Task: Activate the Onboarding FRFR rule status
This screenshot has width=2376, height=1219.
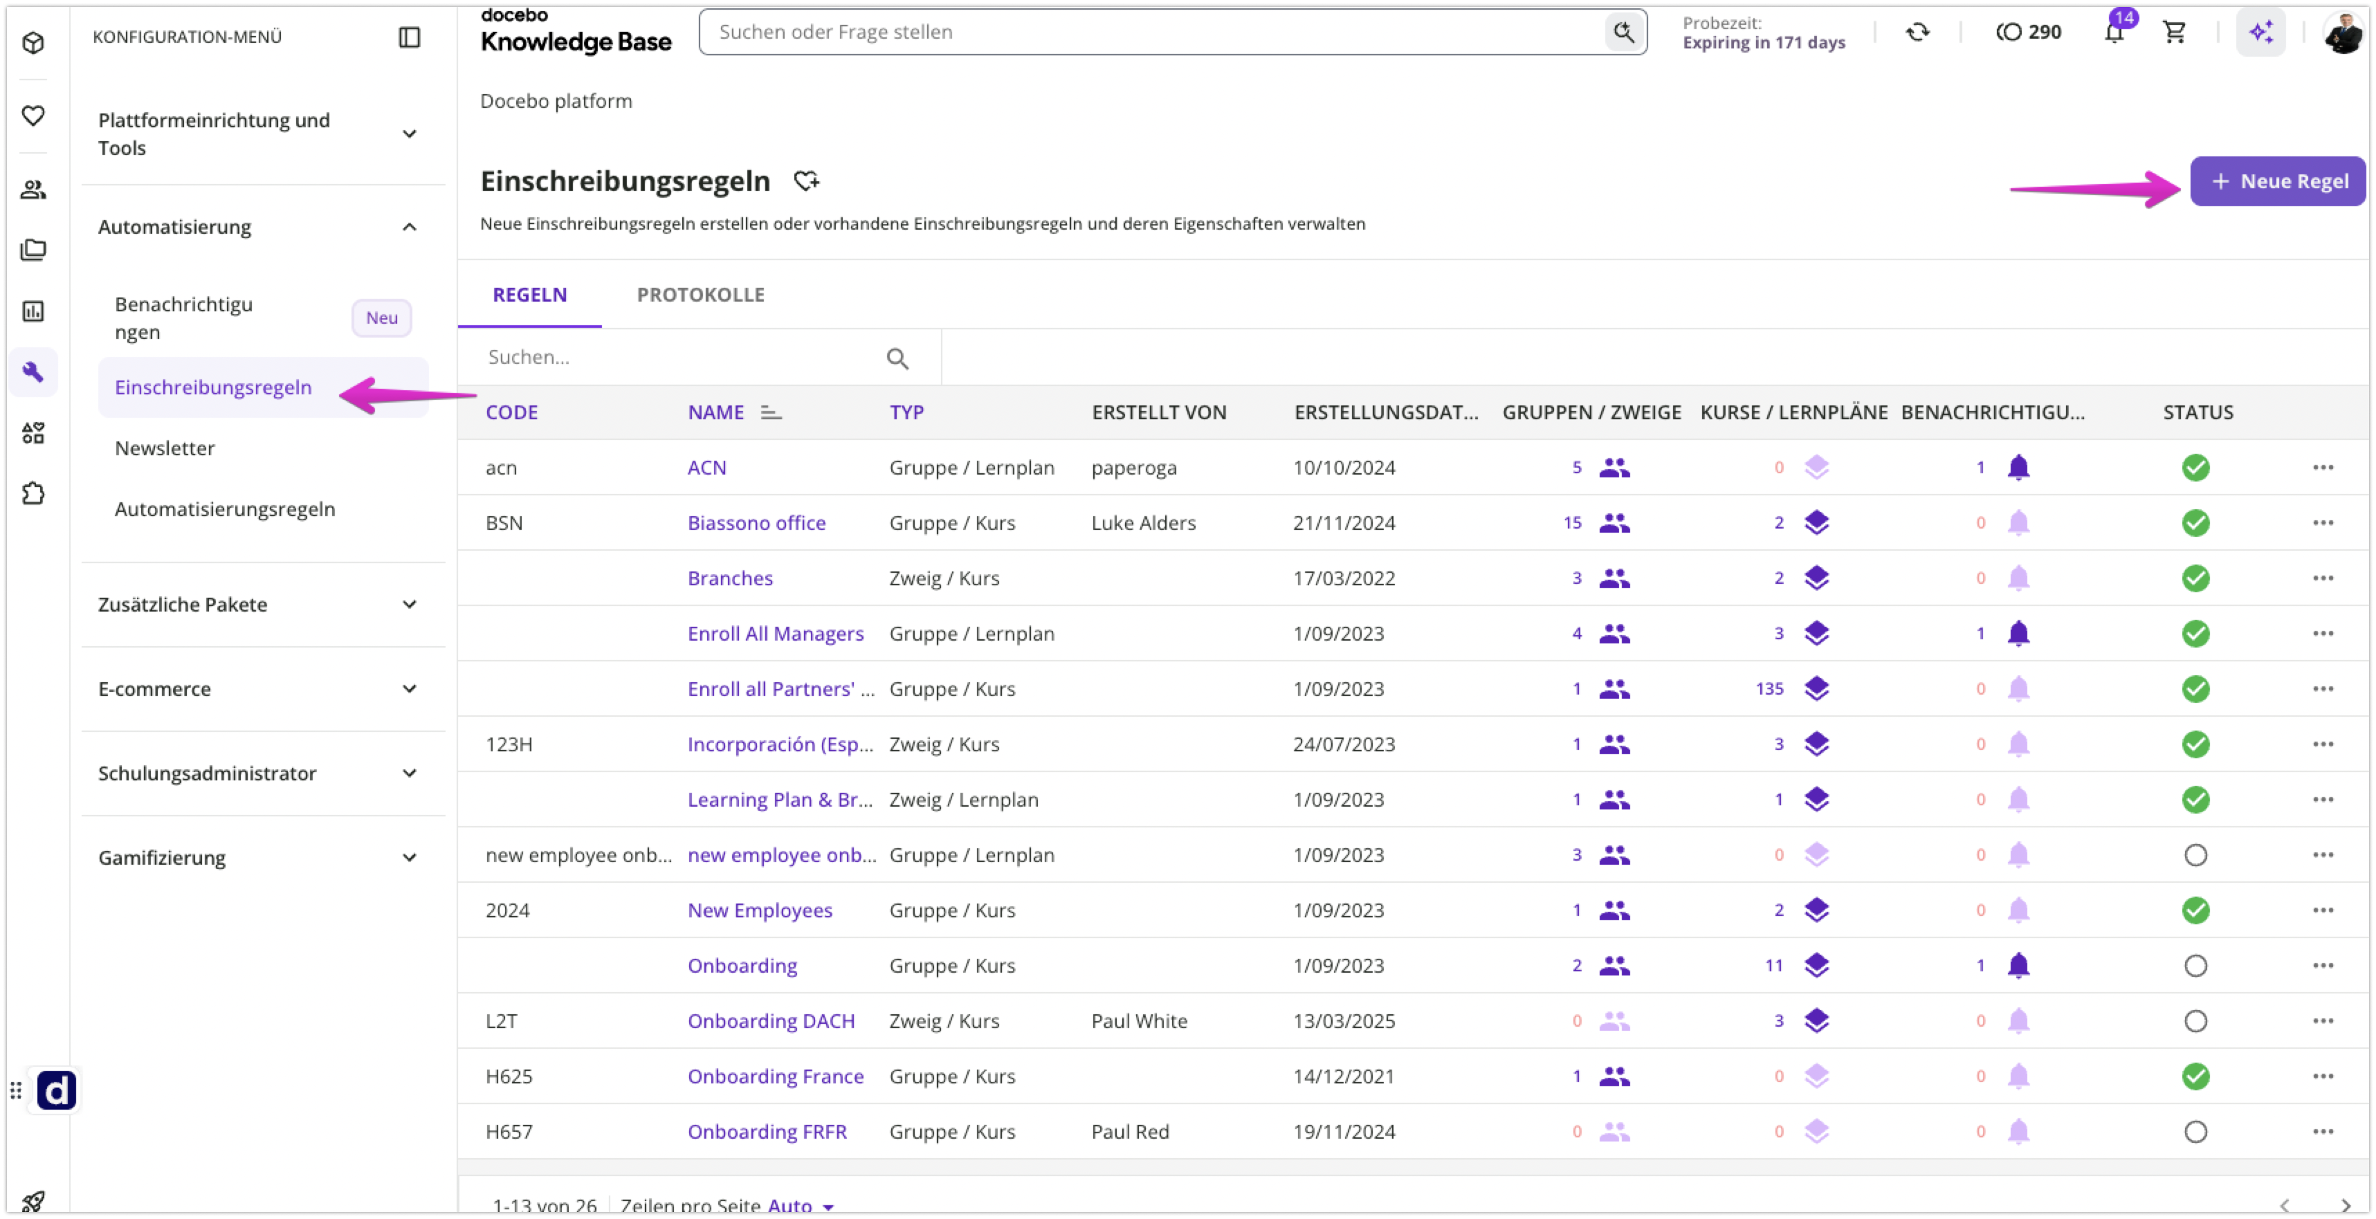Action: click(2194, 1131)
